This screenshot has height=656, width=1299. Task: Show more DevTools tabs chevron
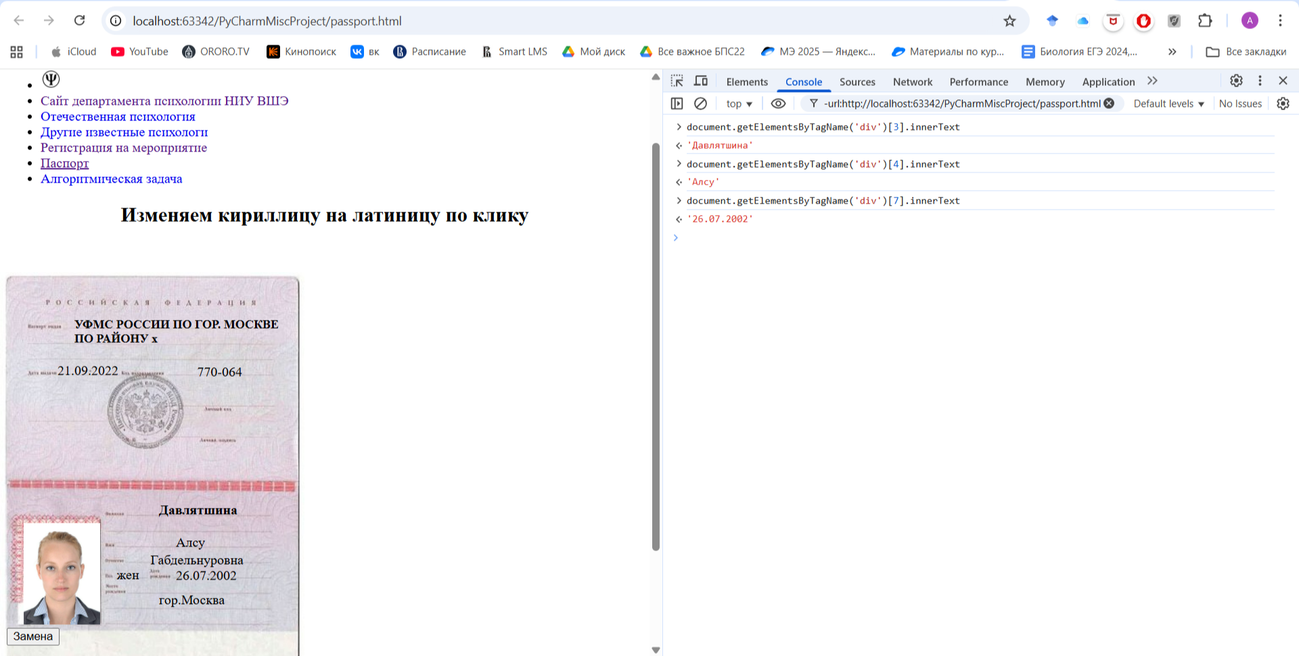coord(1152,81)
